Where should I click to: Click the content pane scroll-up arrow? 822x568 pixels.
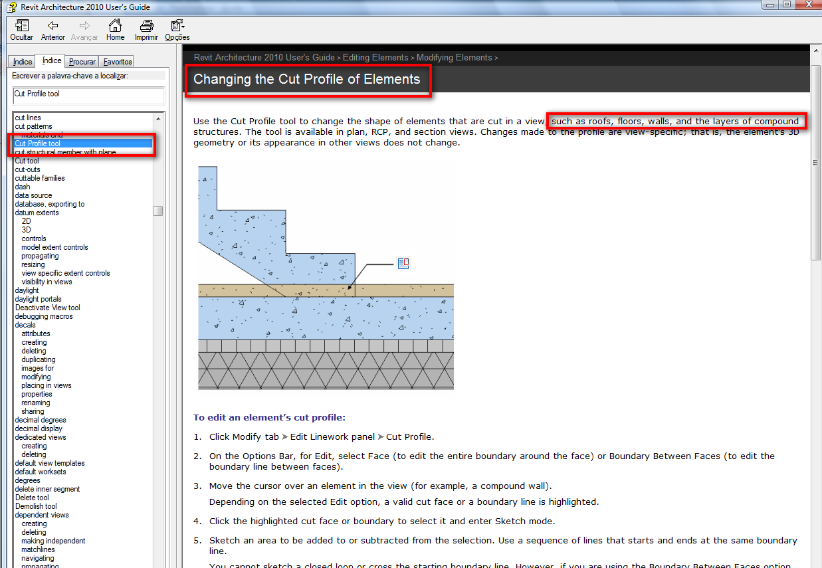(816, 50)
